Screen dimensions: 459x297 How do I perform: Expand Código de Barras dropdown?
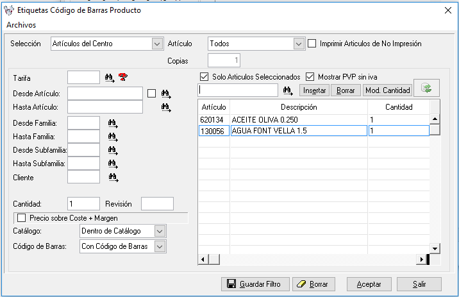pyautogui.click(x=160, y=246)
